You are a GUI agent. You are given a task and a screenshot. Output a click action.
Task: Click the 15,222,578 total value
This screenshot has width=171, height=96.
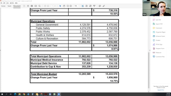click(x=111, y=74)
